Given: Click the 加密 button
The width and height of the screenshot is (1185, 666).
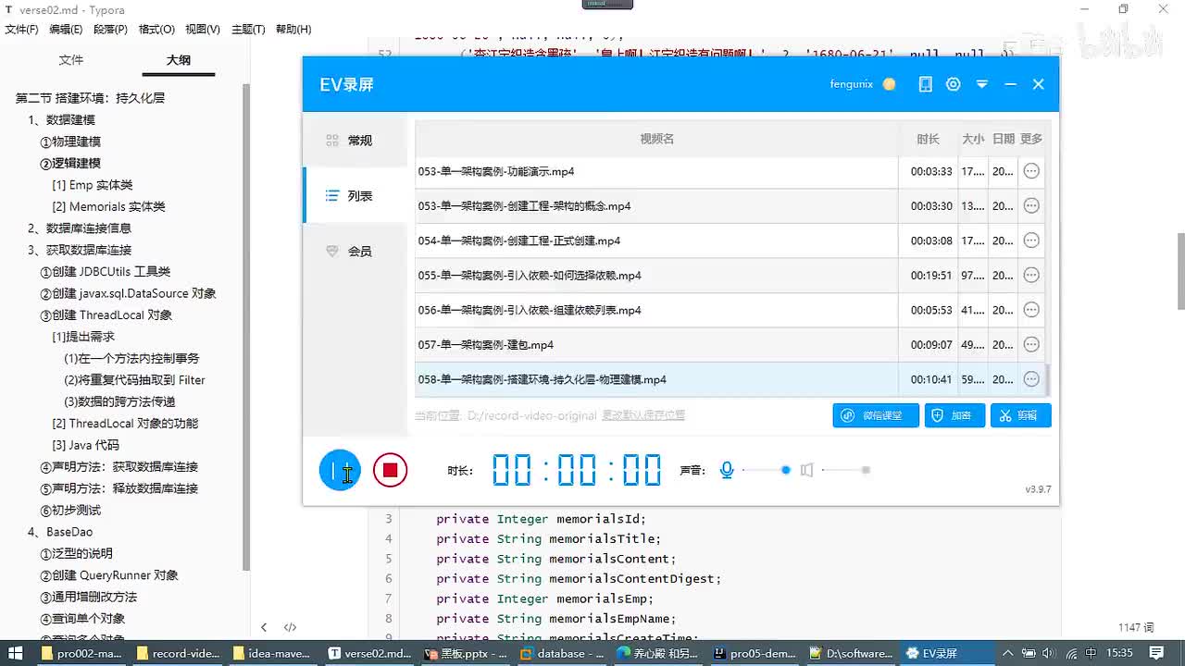Looking at the screenshot, I should pyautogui.click(x=954, y=415).
